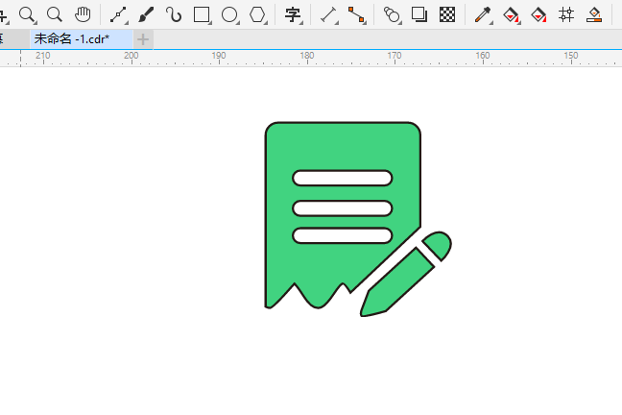Image resolution: width=622 pixels, height=415 pixels.
Task: Select the Rectangle tool
Action: pos(202,15)
